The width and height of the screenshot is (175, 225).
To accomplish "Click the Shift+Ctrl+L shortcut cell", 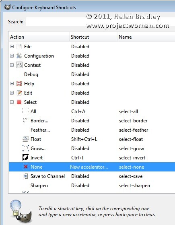I will pyautogui.click(x=84, y=139).
